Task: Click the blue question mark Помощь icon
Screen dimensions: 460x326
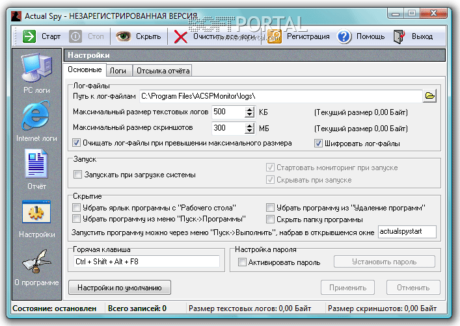Action: coord(344,36)
